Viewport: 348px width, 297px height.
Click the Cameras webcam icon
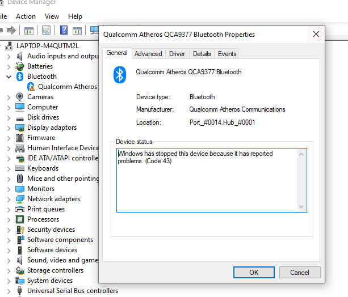20,97
